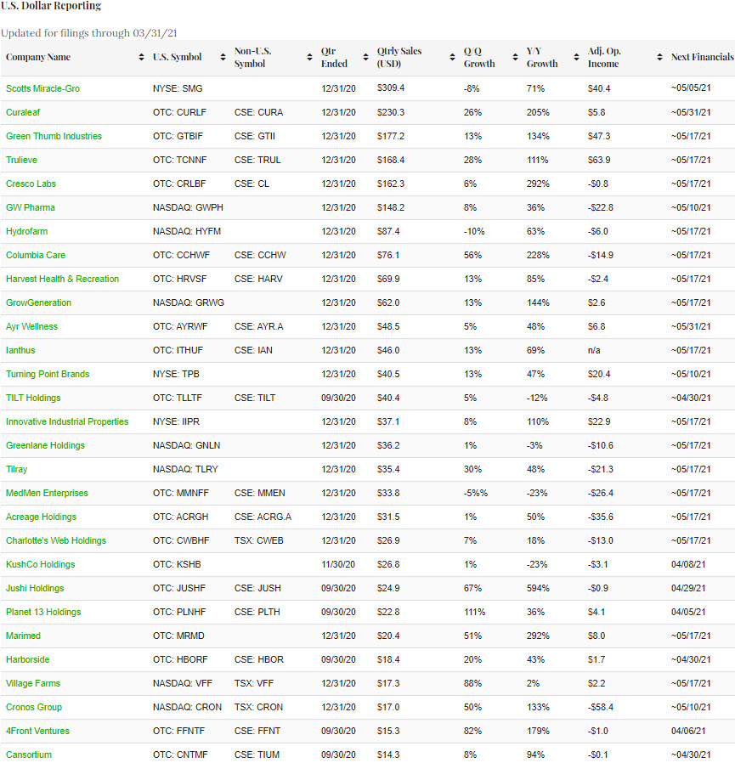
Task: Sort table by Company Name column
Action: [x=141, y=58]
